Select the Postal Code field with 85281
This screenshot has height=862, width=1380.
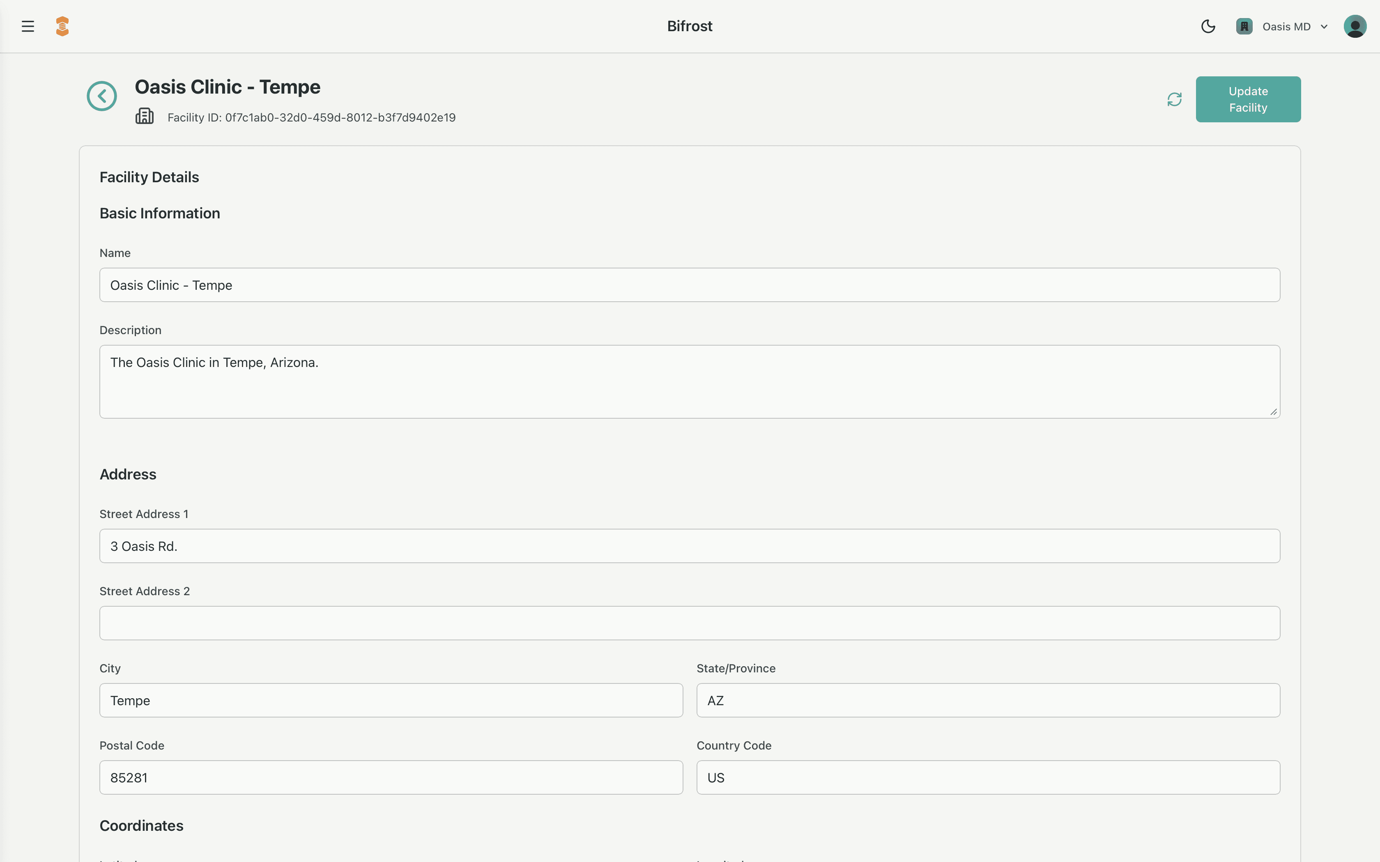pos(390,777)
